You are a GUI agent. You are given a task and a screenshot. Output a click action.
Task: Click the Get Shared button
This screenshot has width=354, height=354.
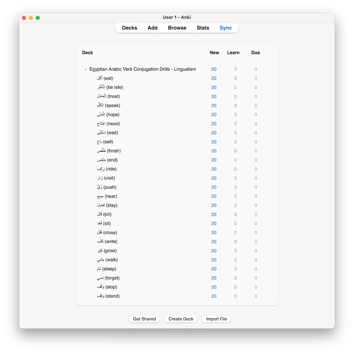coord(144,319)
